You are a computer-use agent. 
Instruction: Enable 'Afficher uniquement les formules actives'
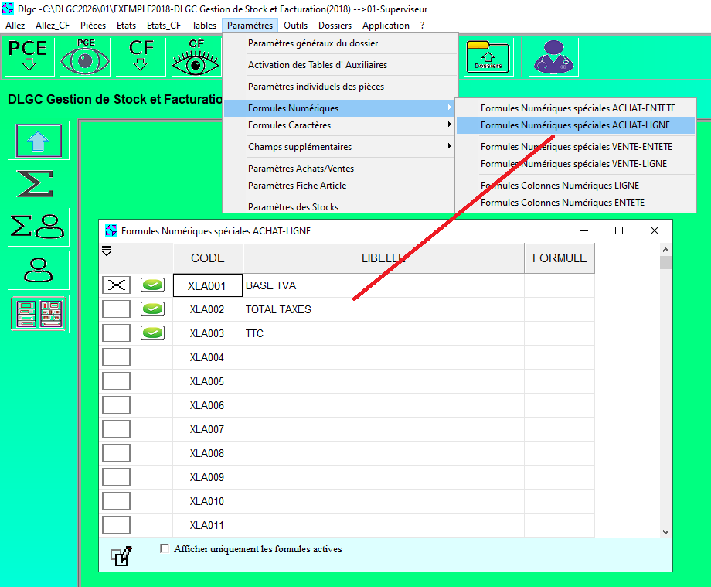point(165,549)
